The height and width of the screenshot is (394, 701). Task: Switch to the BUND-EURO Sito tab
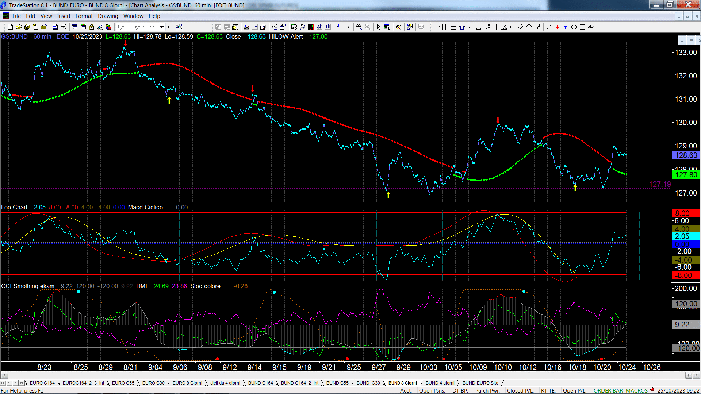pyautogui.click(x=480, y=383)
